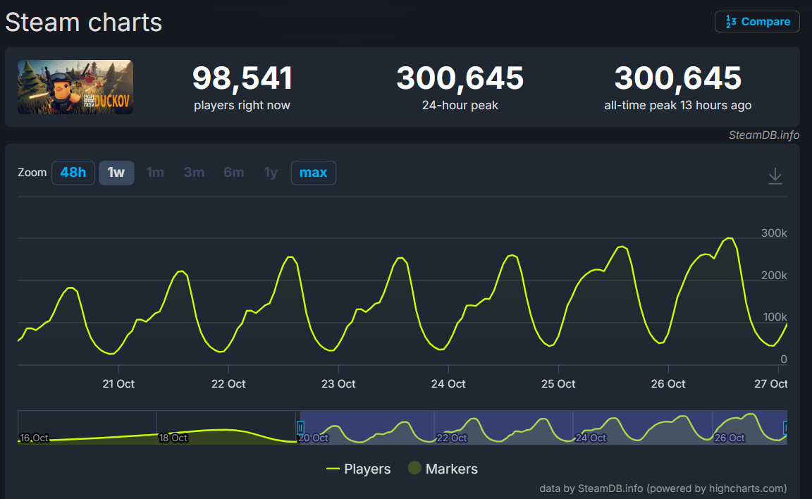Image resolution: width=812 pixels, height=499 pixels.
Task: Click the right navigator range handle
Action: pyautogui.click(x=786, y=427)
